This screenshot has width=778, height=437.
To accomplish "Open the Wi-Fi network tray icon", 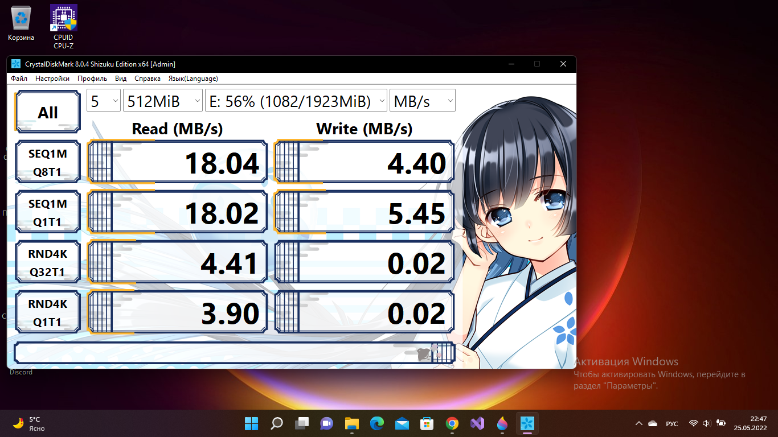I will click(x=694, y=423).
